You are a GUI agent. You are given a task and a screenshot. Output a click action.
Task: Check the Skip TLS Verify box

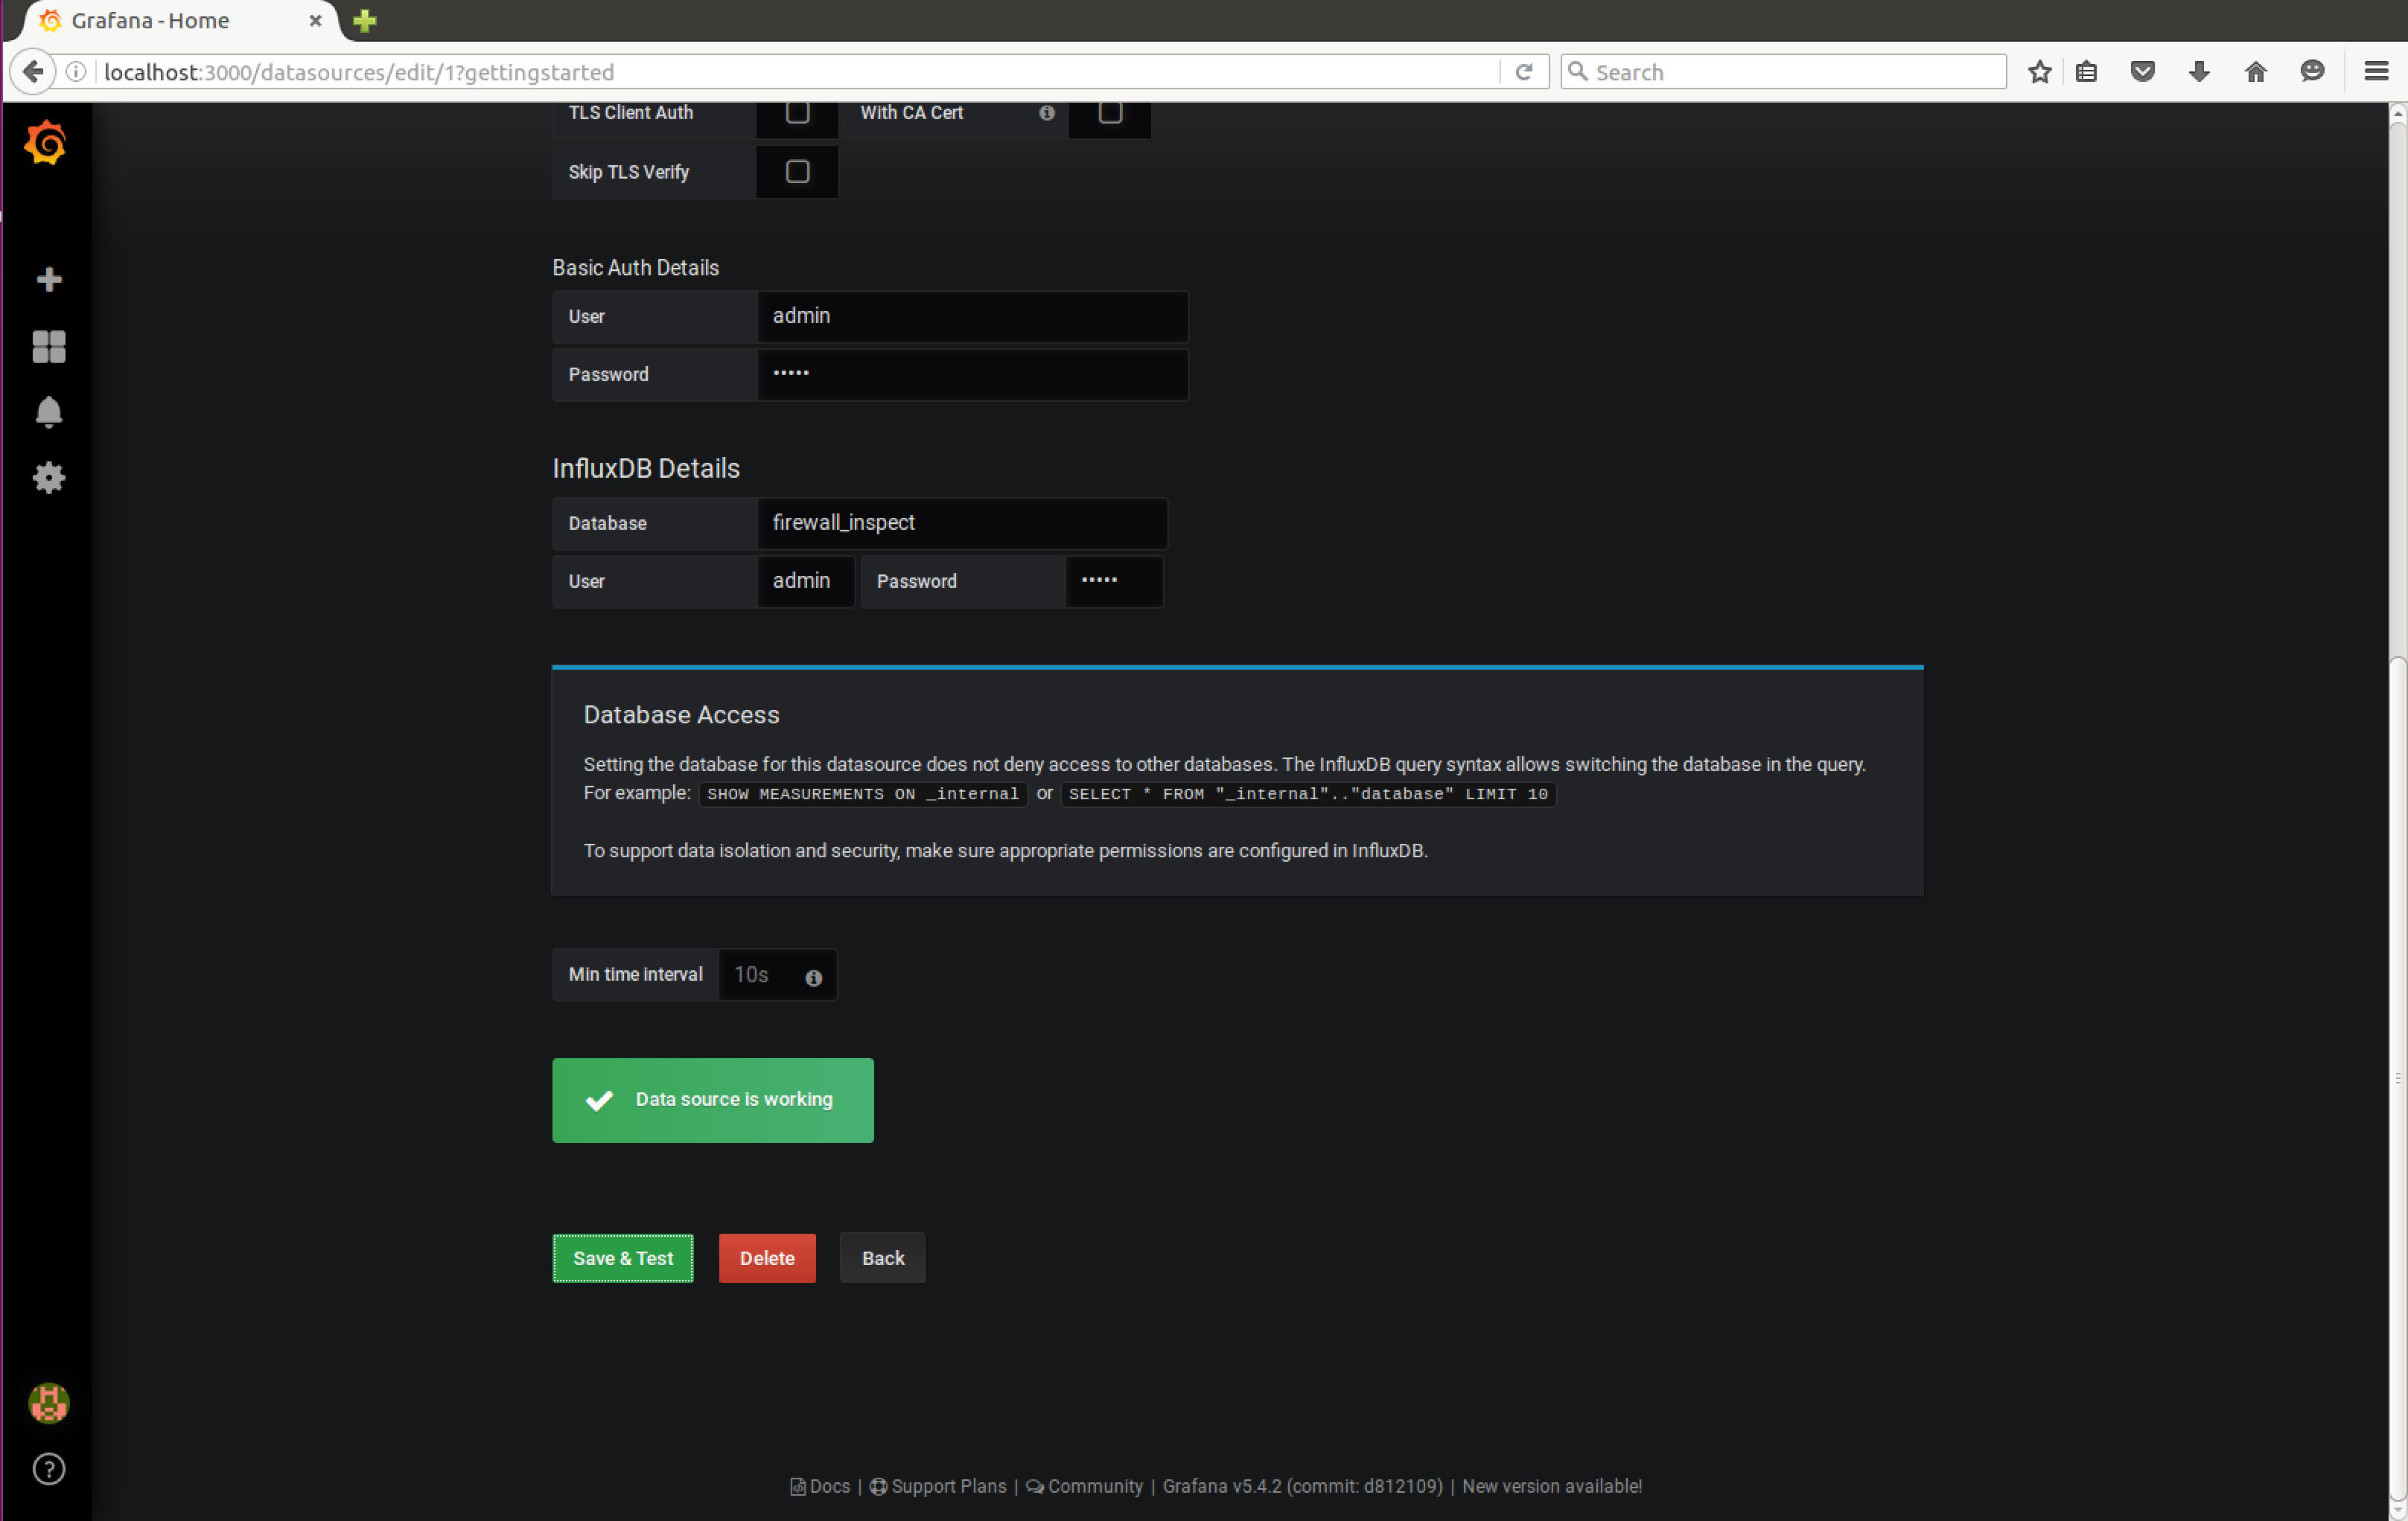(x=797, y=172)
